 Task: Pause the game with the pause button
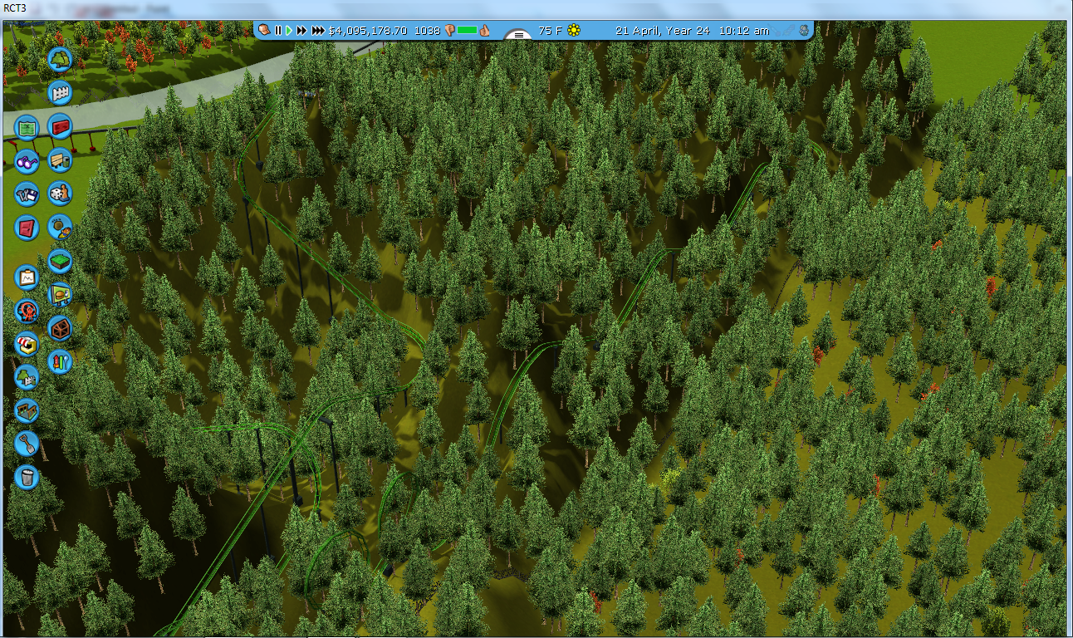click(x=278, y=31)
